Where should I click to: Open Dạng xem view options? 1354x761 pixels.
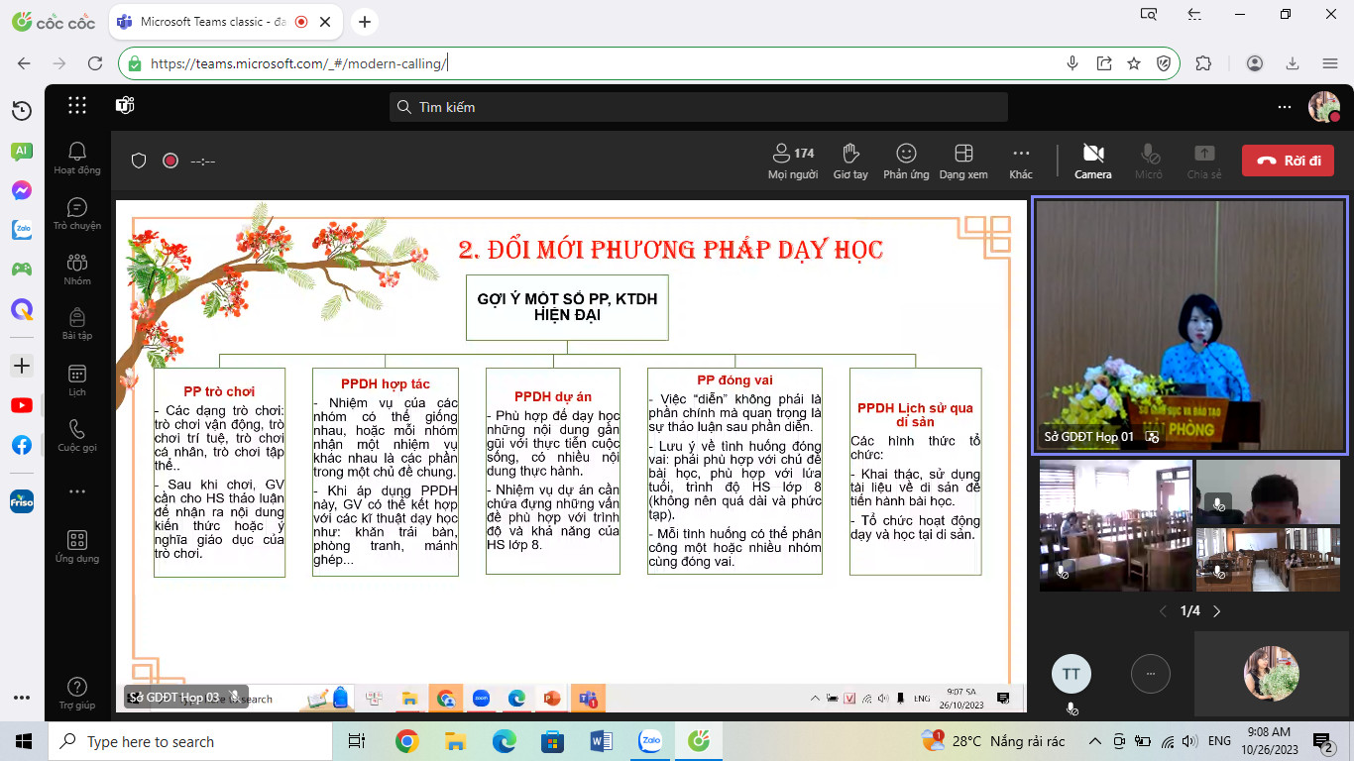tap(962, 160)
